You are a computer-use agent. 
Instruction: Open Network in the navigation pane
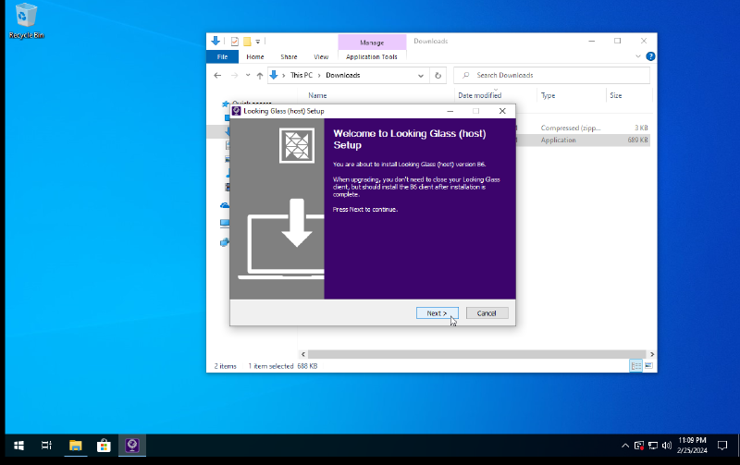(225, 242)
